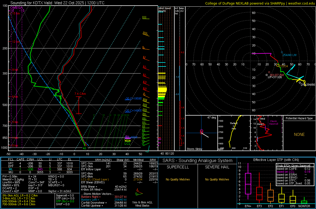
Task: Select the 9 km height marker
Action: 15,70
